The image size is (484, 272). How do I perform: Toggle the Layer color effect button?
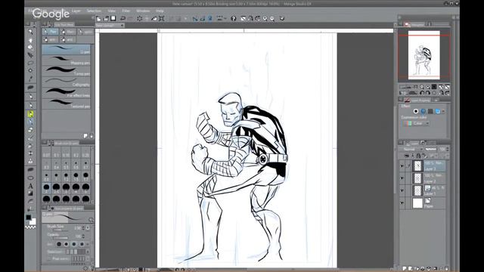(438, 111)
